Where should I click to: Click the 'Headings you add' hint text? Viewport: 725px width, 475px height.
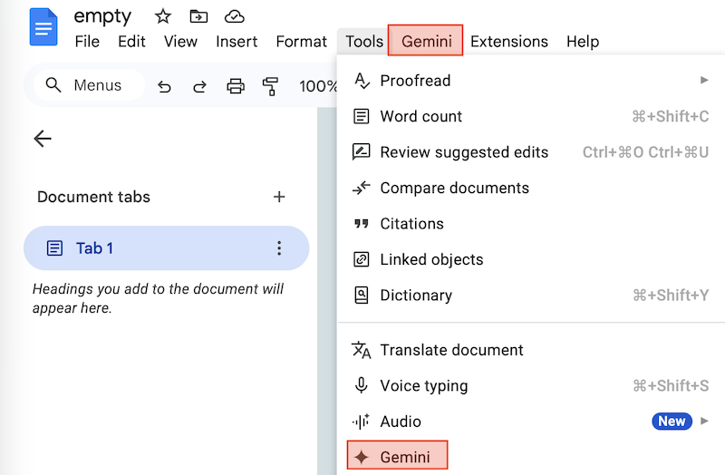[x=158, y=298]
